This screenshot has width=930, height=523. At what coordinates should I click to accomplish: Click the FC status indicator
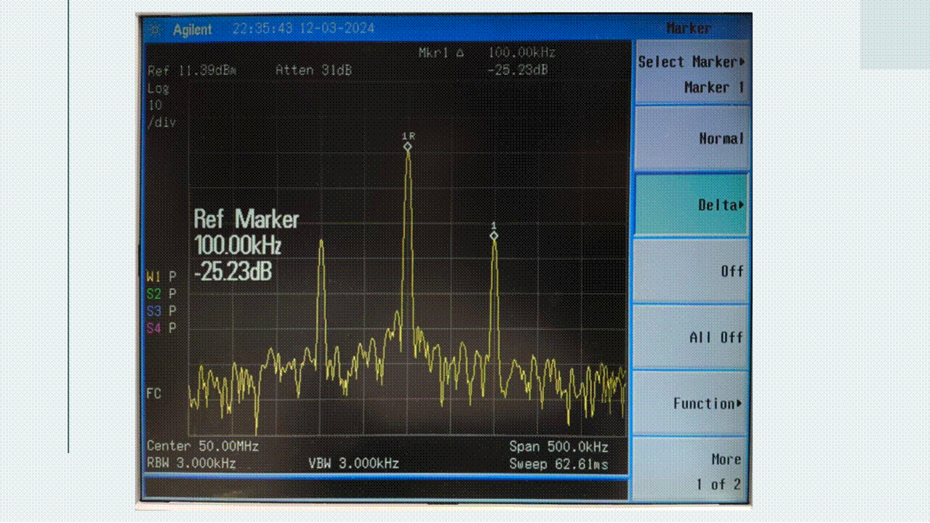pyautogui.click(x=154, y=394)
